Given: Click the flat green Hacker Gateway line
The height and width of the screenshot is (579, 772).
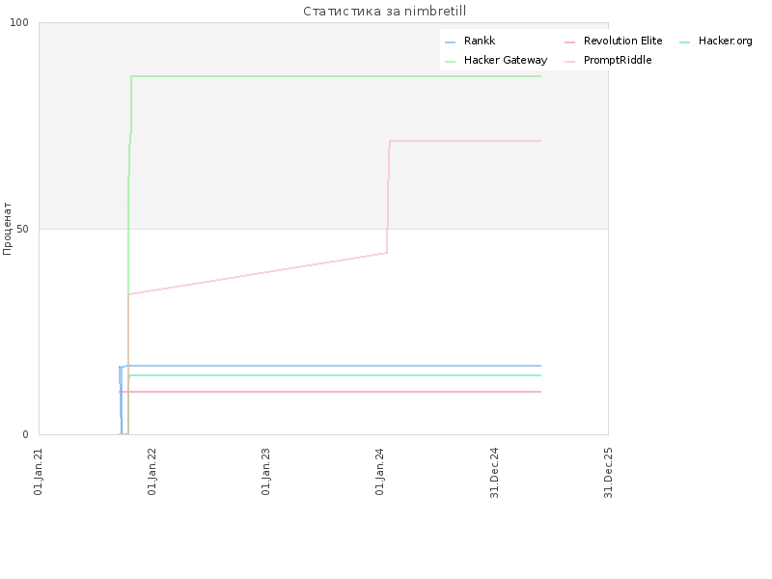Looking at the screenshot, I should coord(336,76).
